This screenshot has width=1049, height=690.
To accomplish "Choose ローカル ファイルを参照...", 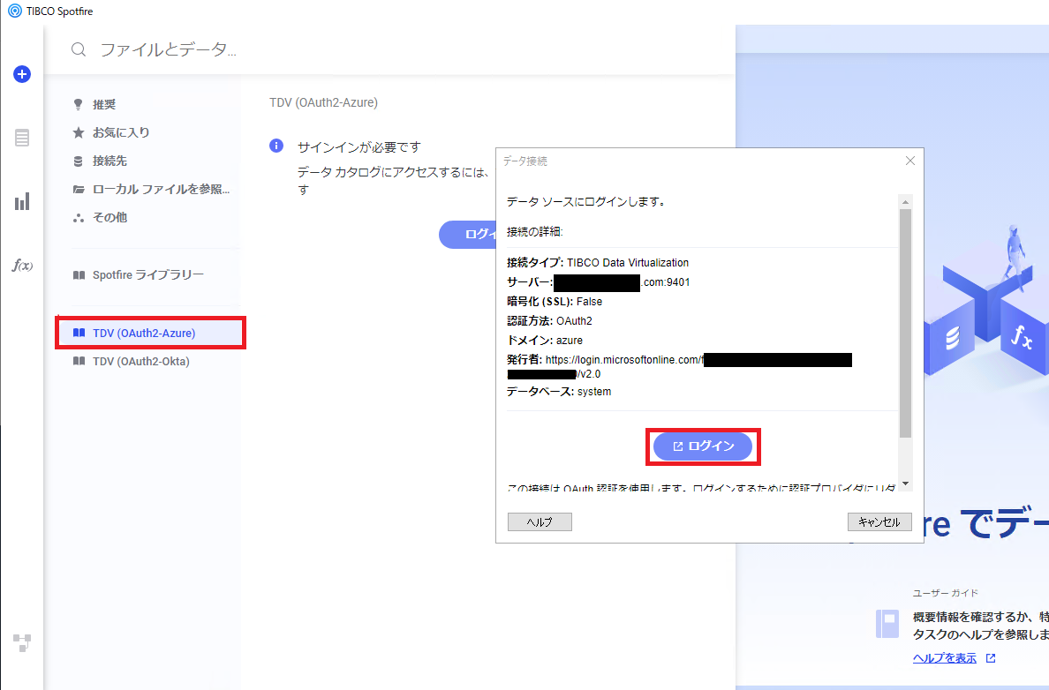I will (x=162, y=189).
